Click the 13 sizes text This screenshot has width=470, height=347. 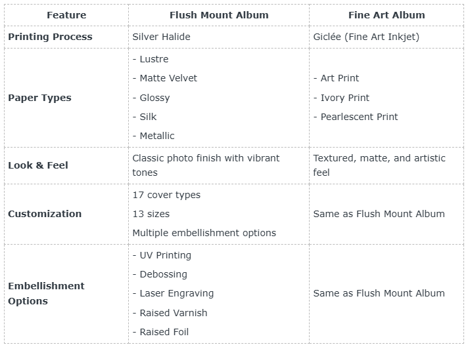151,214
